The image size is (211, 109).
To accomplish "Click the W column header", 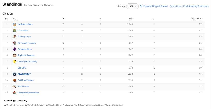I will tap(63, 19).
